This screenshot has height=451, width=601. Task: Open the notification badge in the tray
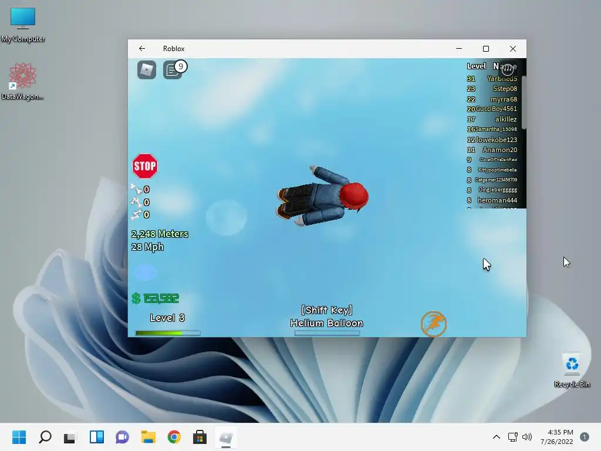coord(585,437)
